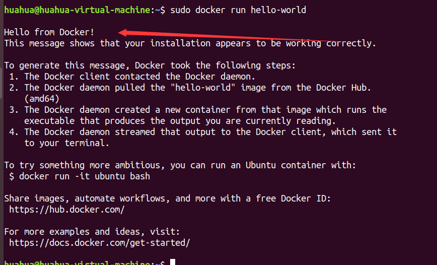This screenshot has width=437, height=265.
Task: Click the "docker run -it ubuntu bash" command text
Action: 85,176
